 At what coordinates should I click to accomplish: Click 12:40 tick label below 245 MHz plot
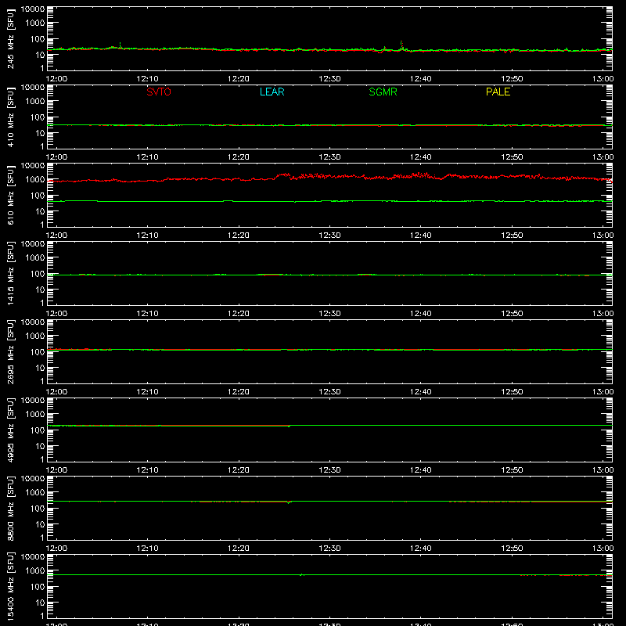point(420,79)
